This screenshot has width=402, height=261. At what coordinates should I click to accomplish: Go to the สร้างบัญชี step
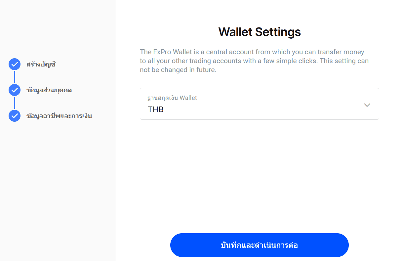(x=41, y=64)
